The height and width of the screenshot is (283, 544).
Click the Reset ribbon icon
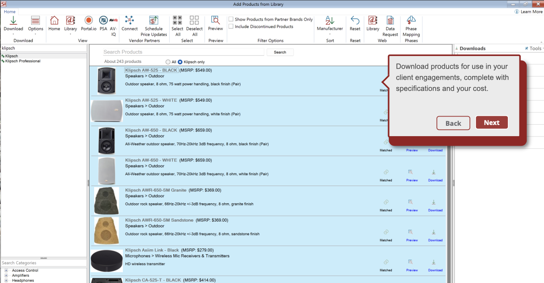(355, 21)
